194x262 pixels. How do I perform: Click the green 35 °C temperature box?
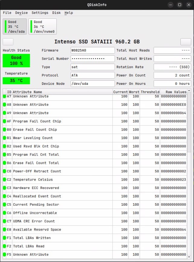[16, 81]
